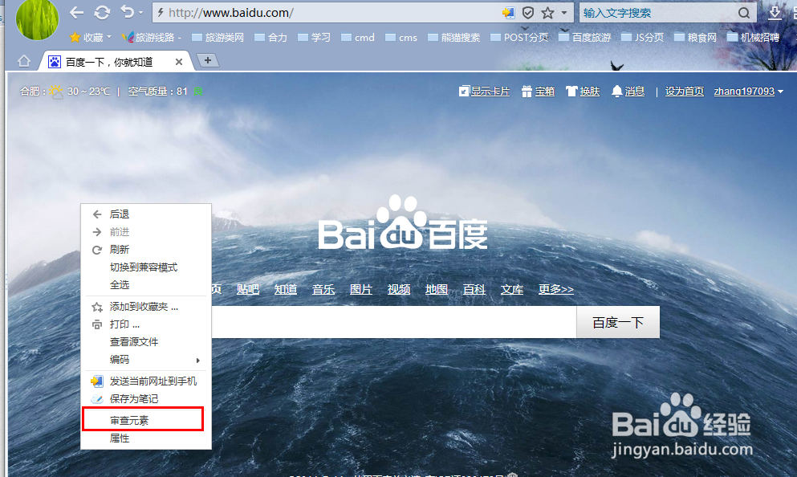Viewport: 797px width, 477px height.
Task: Bookmark page with the star icon
Action: (547, 13)
